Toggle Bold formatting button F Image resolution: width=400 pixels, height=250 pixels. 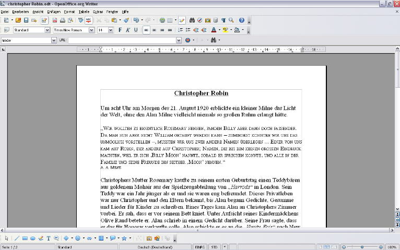tap(120, 30)
